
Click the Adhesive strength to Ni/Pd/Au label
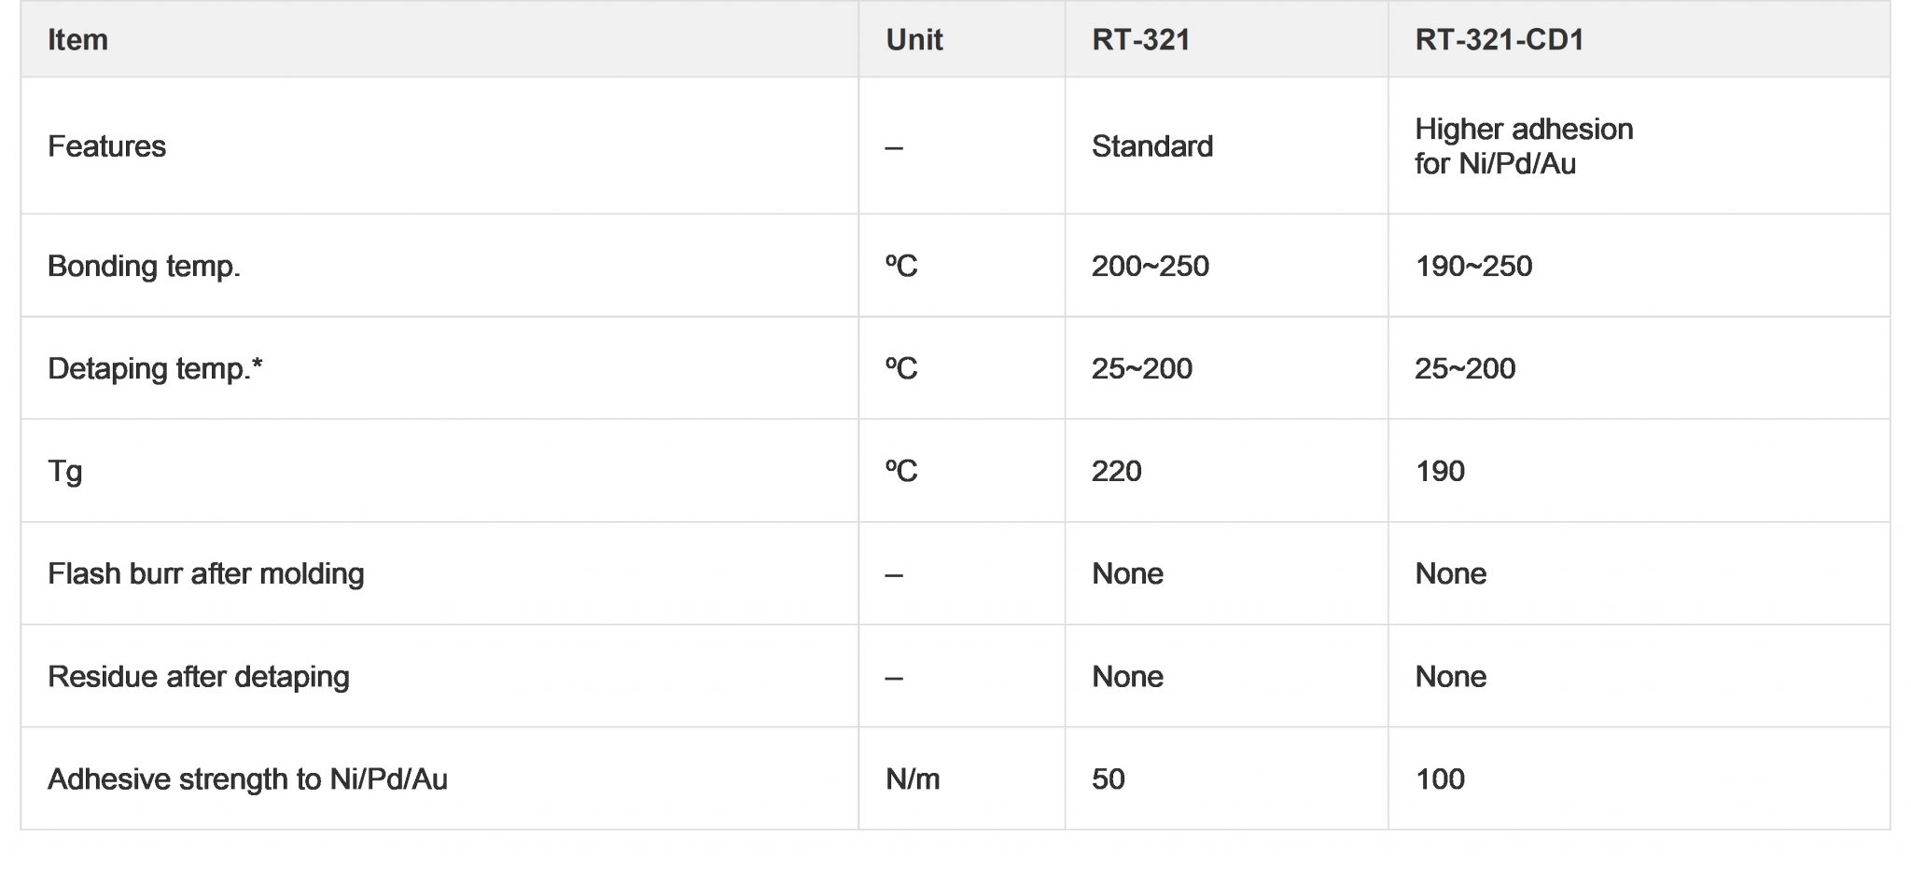(x=247, y=779)
